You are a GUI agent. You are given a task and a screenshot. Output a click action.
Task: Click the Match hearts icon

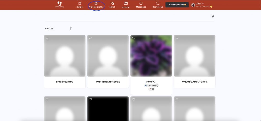[112, 3]
